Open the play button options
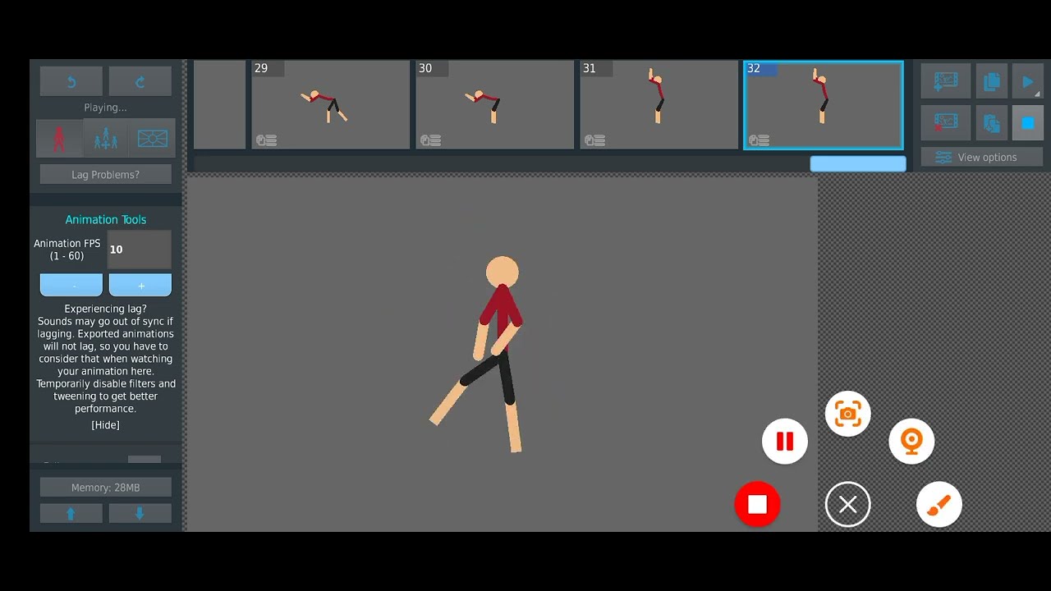Viewport: 1051px width, 591px height. tap(1028, 81)
